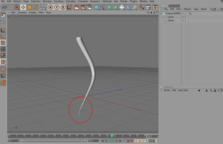Open the viewport Display menu
223x144 pixels.
coord(33,13)
